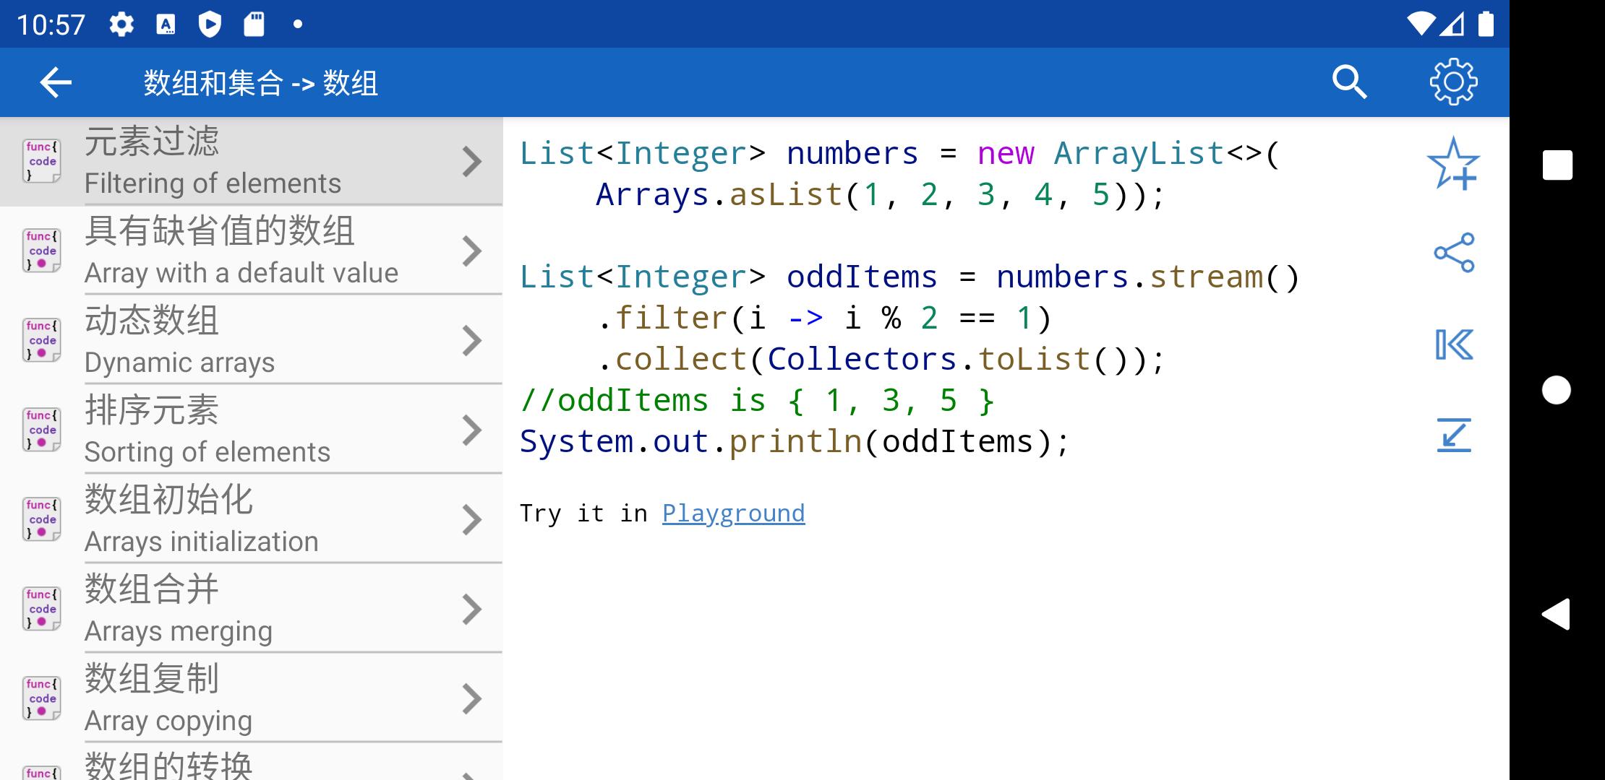Select 'Filtering of elements' list item
Image resolution: width=1605 pixels, height=780 pixels.
(252, 161)
